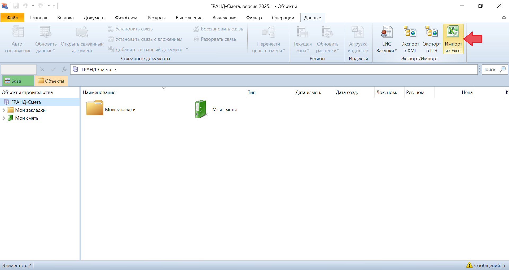Click the Цена column header

(x=454, y=92)
